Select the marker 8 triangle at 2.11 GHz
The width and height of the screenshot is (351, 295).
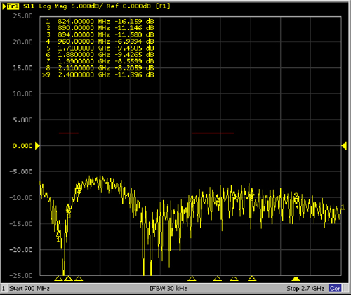coord(252,279)
